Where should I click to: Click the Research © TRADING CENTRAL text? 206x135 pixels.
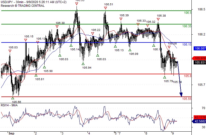(x=23, y=6)
